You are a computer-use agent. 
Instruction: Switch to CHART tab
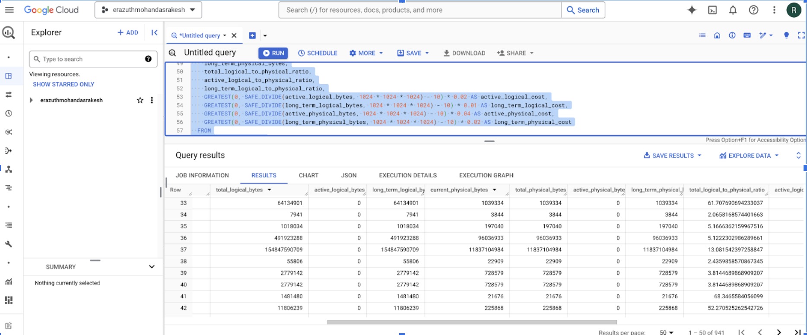[308, 175]
